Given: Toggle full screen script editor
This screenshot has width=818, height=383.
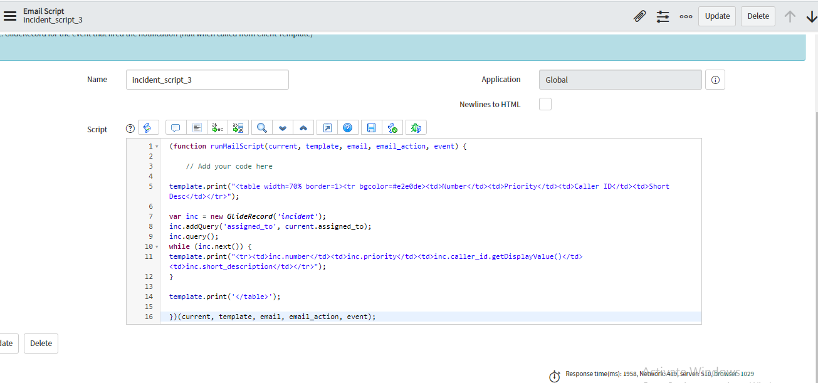Looking at the screenshot, I should pos(327,128).
